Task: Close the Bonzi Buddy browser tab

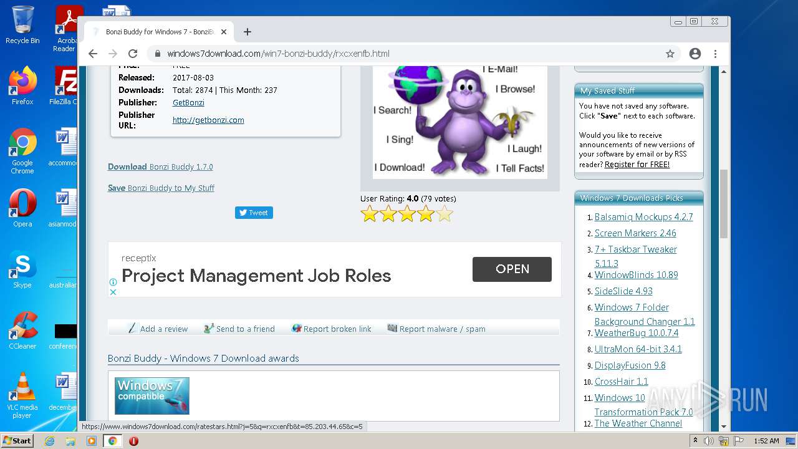Action: click(224, 32)
